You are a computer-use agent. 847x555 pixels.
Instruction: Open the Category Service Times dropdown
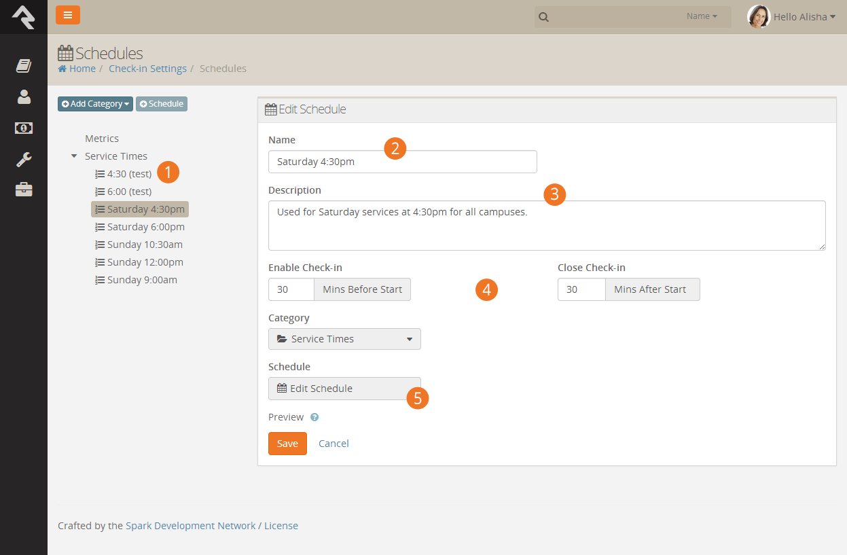344,339
